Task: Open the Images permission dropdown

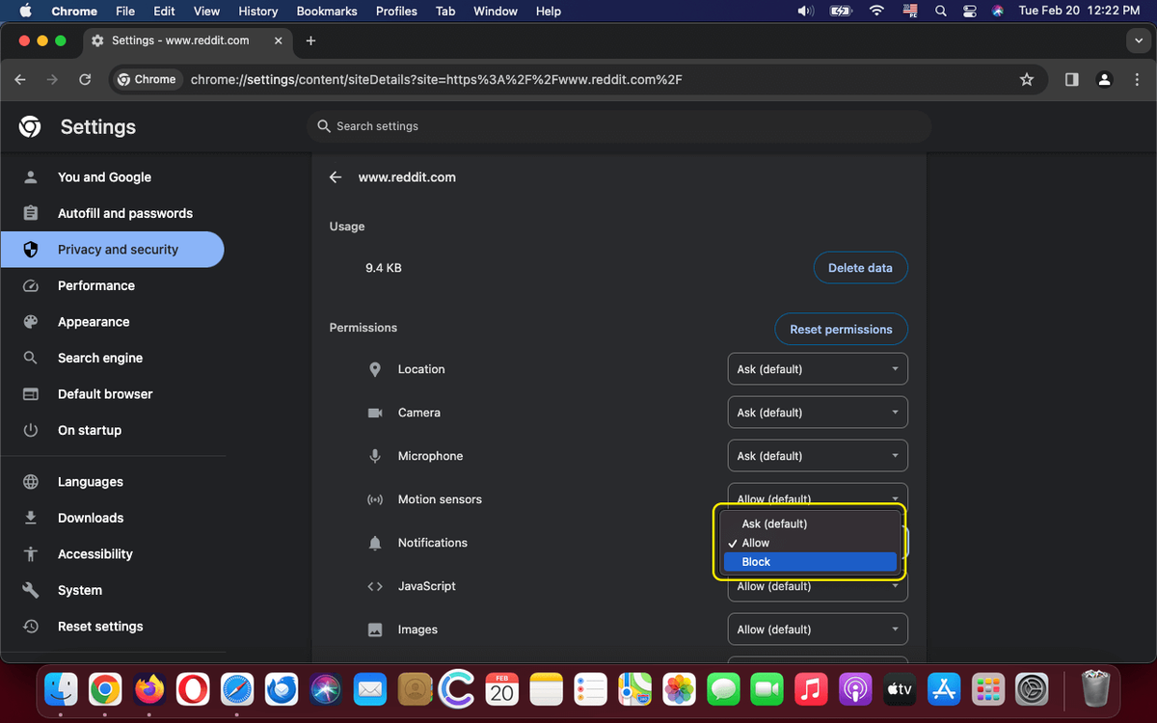Action: coord(817,629)
